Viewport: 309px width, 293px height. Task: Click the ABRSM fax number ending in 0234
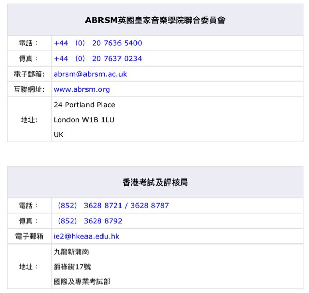(97, 59)
